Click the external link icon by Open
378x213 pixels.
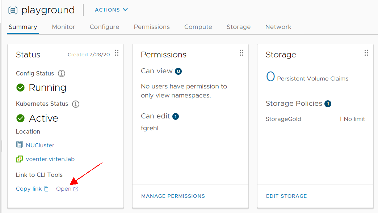pos(76,189)
